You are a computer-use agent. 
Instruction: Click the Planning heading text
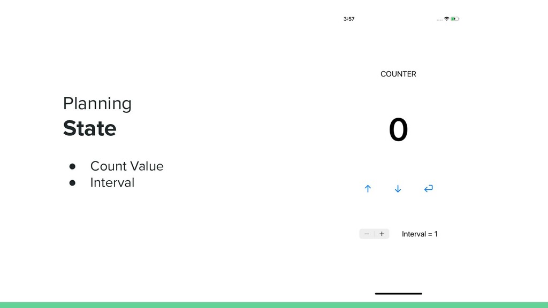tap(97, 104)
